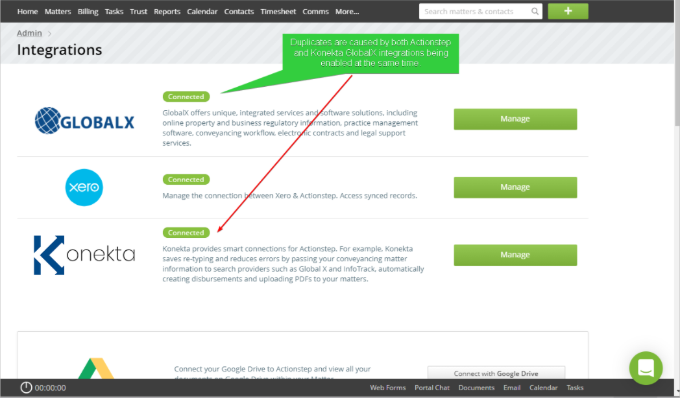680x398 pixels.
Task: Open the Trust menu
Action: pyautogui.click(x=138, y=12)
